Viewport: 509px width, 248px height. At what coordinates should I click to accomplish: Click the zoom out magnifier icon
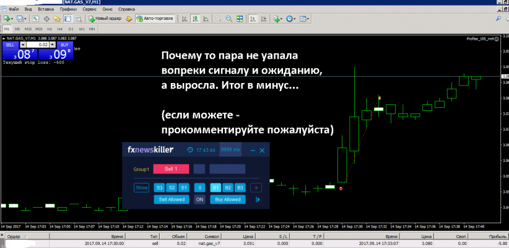tap(229, 19)
